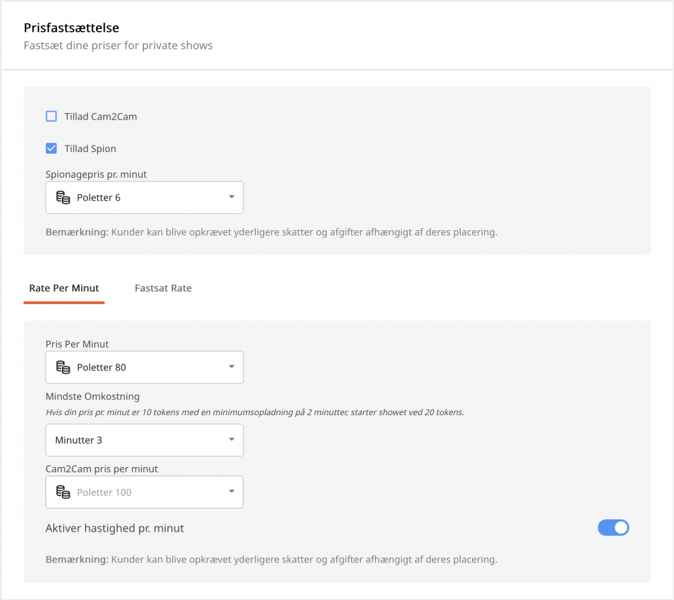This screenshot has width=674, height=600.
Task: Click the Prisfastsættelse heading
Action: (x=71, y=28)
